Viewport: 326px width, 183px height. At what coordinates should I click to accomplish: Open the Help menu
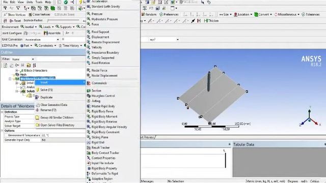48,2
